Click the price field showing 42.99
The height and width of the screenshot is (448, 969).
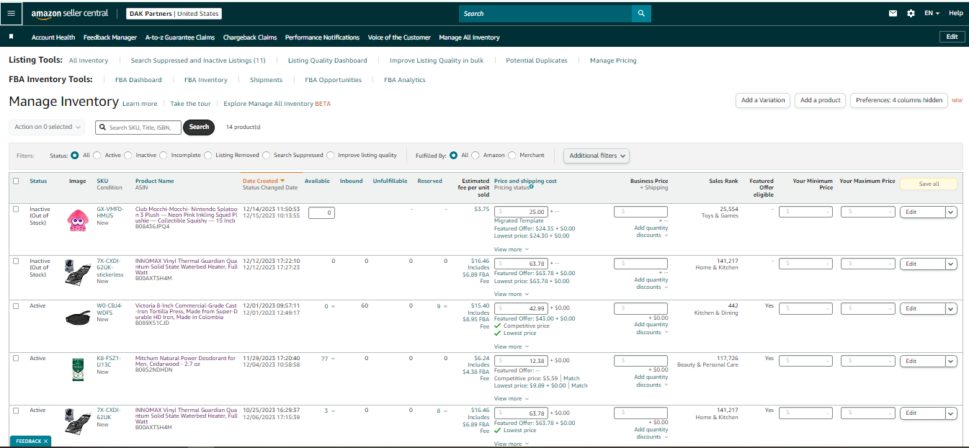click(521, 308)
